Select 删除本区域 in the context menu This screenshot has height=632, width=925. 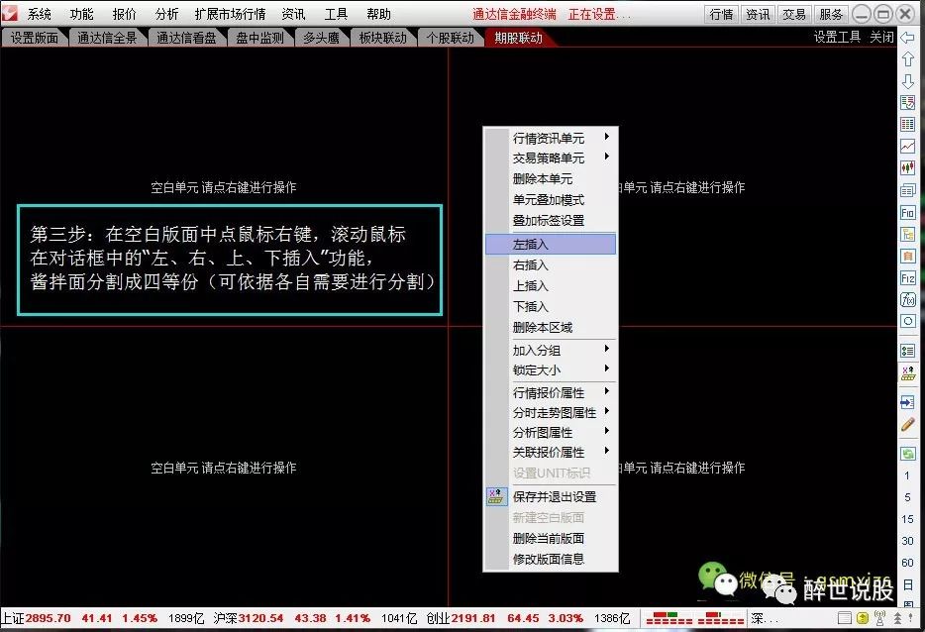click(x=551, y=327)
